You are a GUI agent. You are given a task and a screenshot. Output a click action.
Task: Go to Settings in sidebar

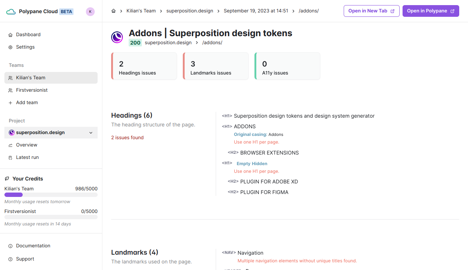click(51, 47)
